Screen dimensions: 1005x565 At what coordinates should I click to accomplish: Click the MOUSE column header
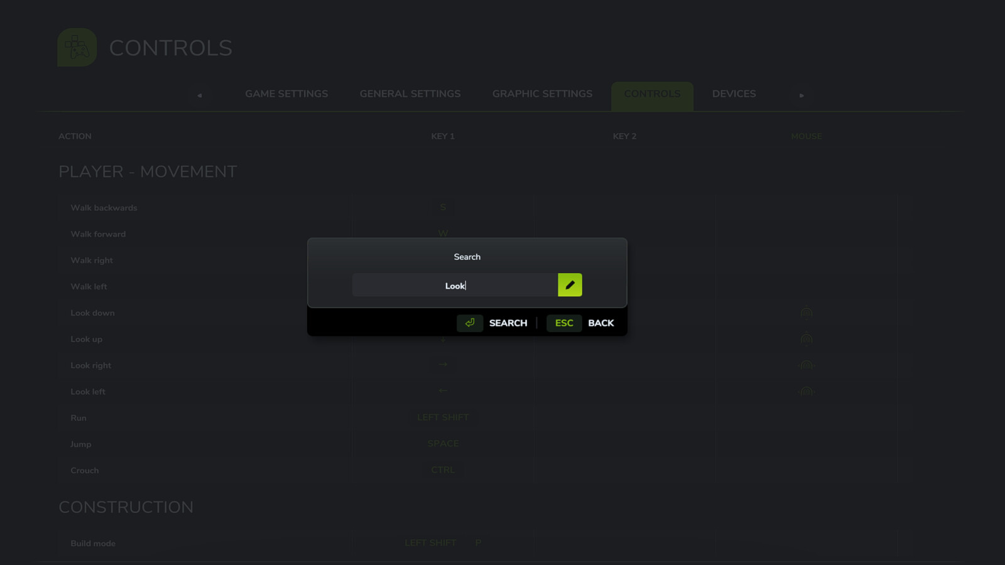(x=807, y=136)
